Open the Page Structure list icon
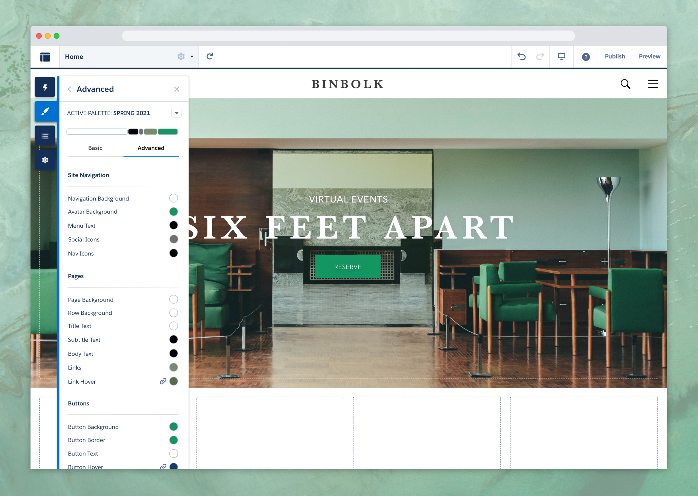Image resolution: width=698 pixels, height=496 pixels. [45, 136]
